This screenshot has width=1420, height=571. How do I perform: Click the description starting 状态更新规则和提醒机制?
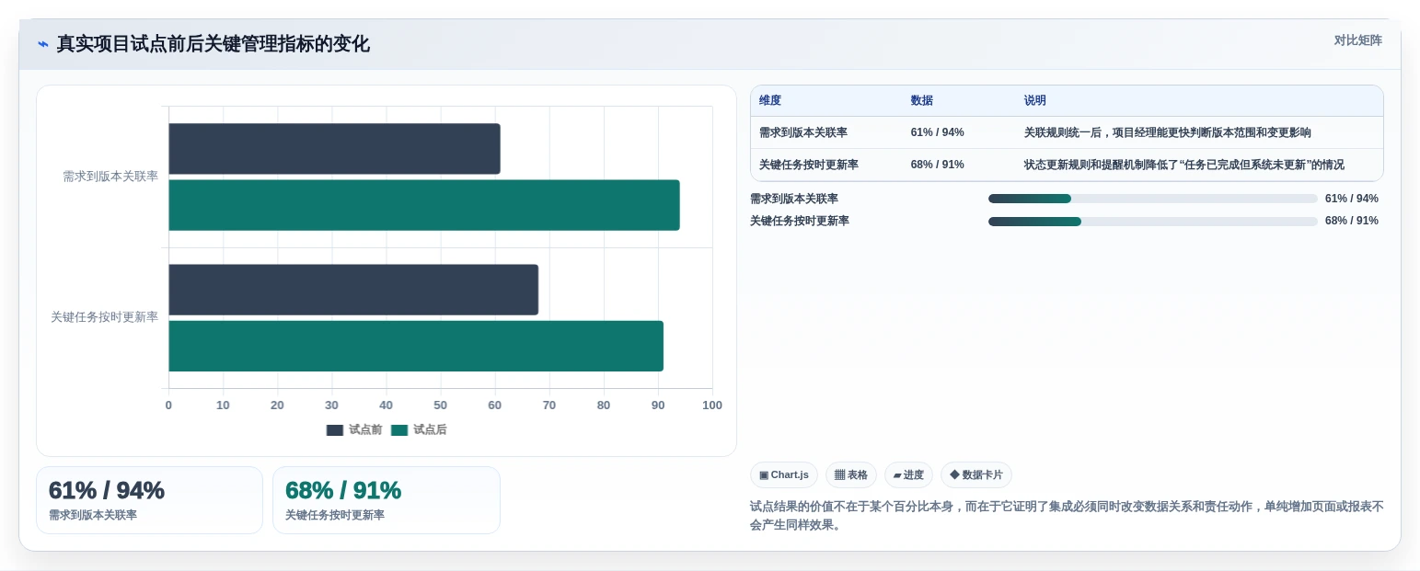tap(1184, 165)
